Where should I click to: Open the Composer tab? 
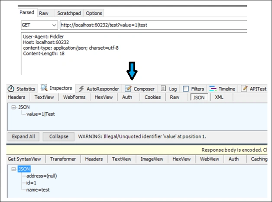point(139,89)
